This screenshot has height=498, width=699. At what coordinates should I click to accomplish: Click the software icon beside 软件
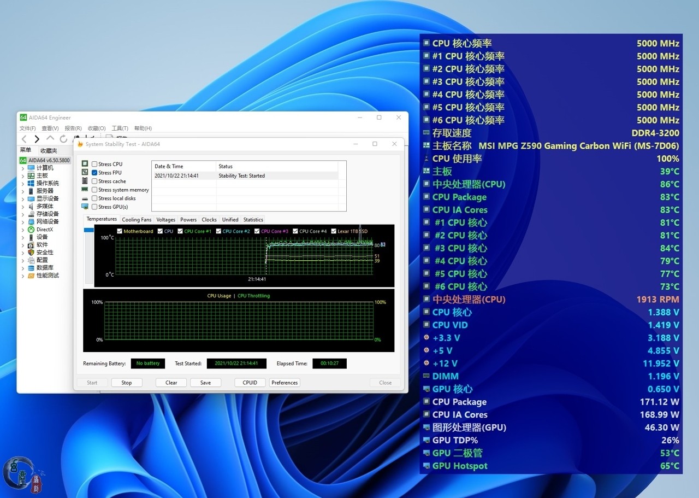[x=31, y=244]
